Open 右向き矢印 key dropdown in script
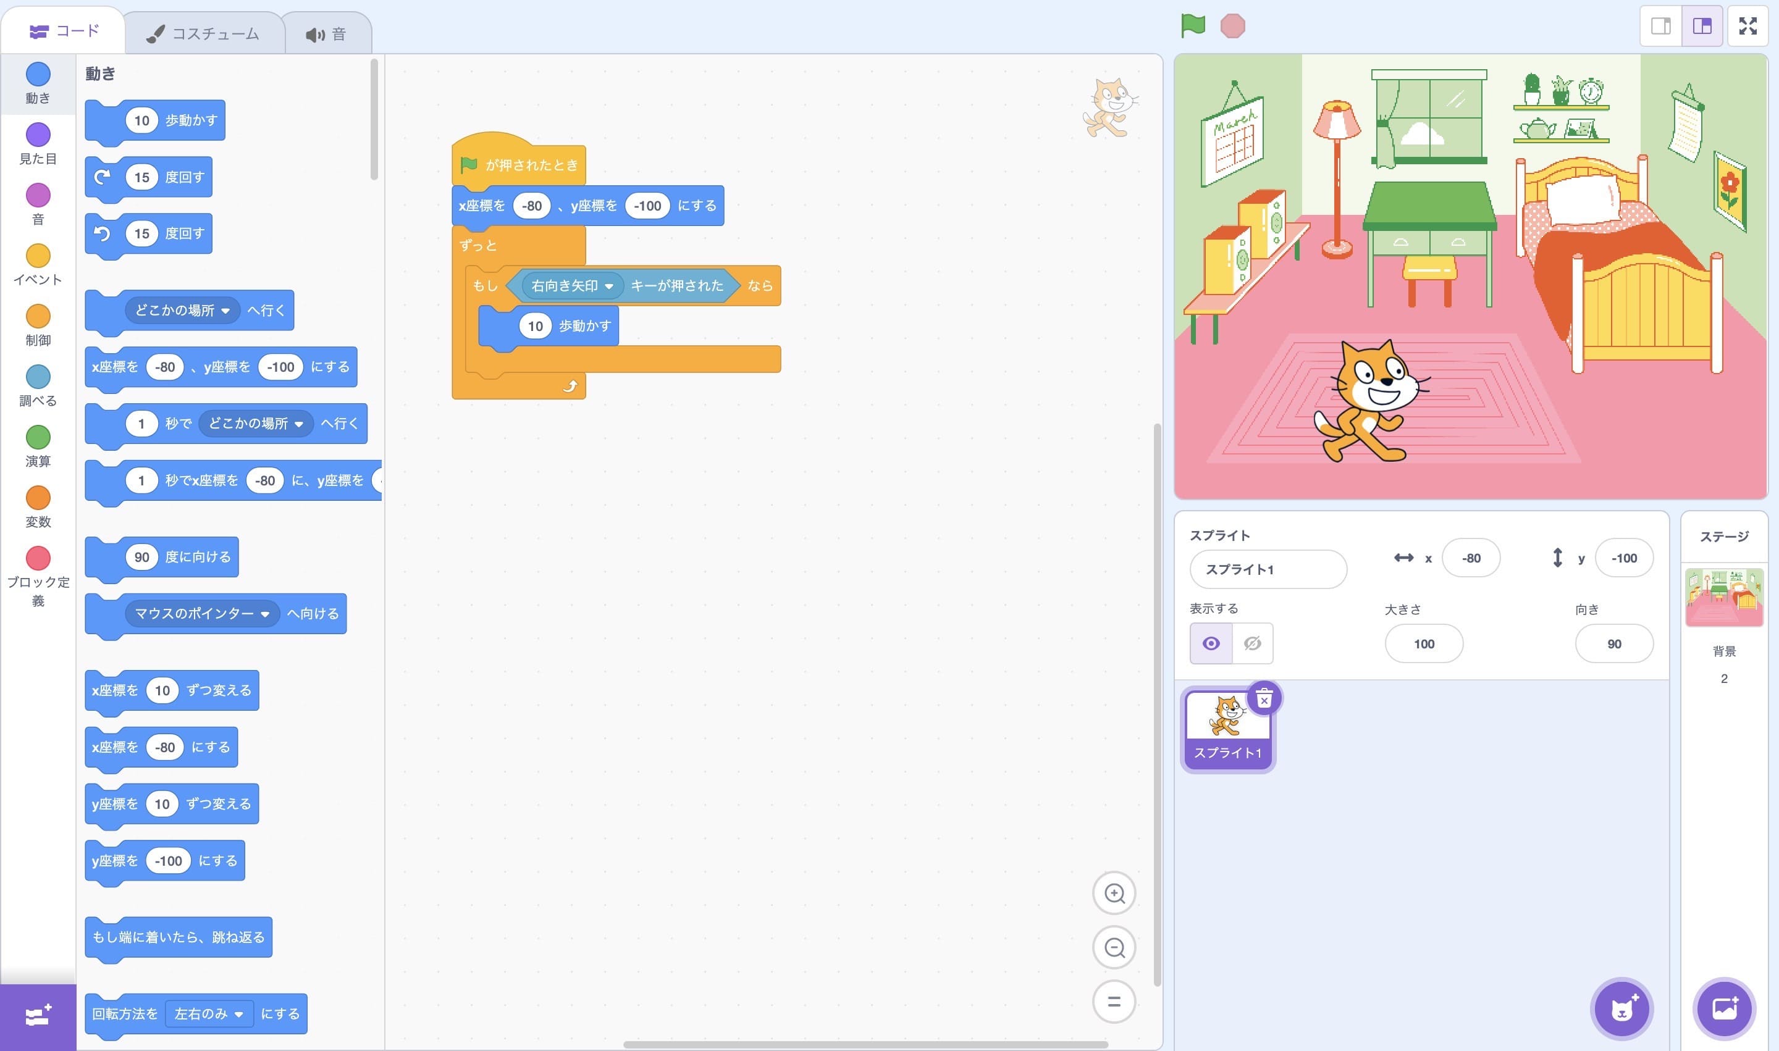 [573, 285]
